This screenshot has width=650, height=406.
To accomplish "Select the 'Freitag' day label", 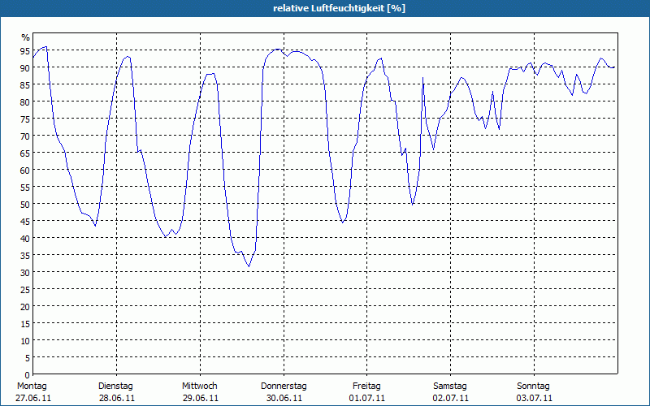I will (x=366, y=387).
